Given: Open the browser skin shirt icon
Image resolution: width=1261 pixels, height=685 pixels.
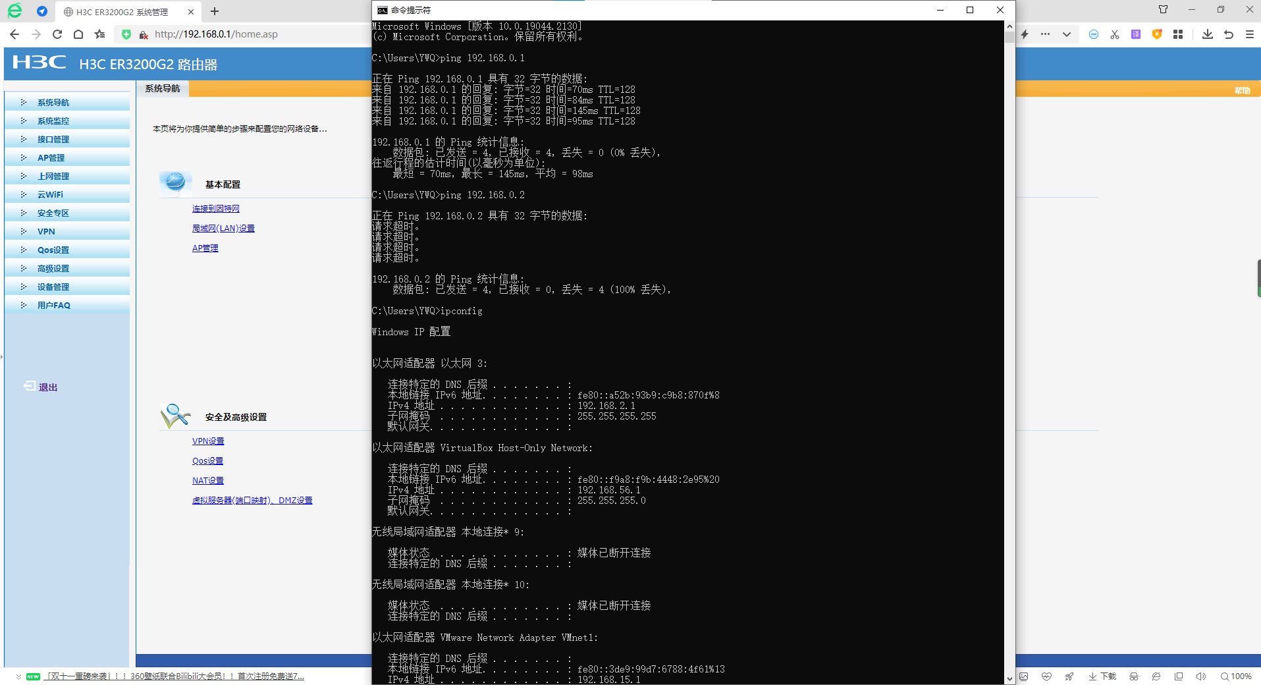Looking at the screenshot, I should tap(1164, 9).
